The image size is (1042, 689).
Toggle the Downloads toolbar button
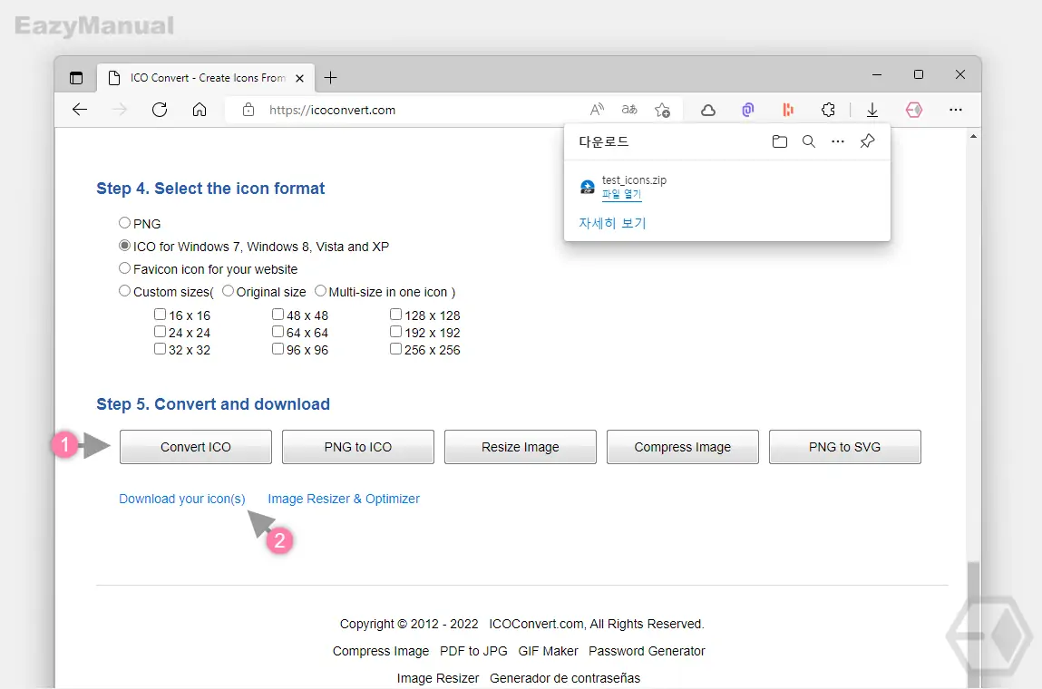[872, 110]
